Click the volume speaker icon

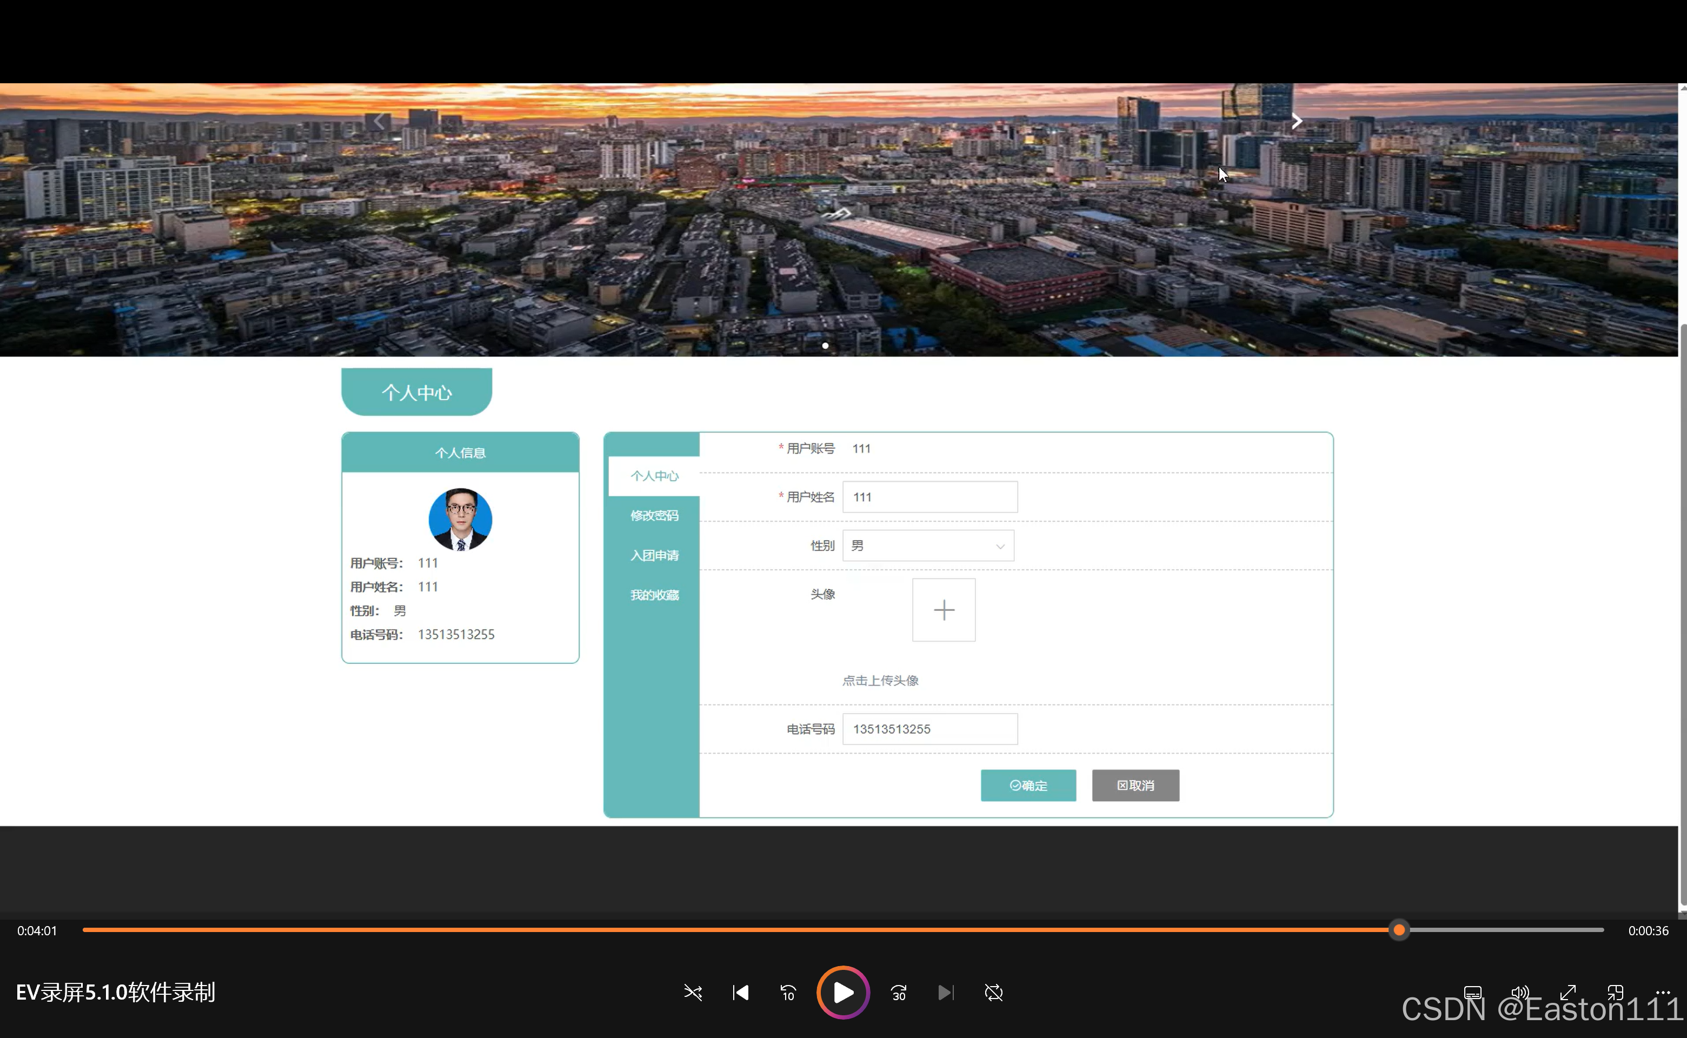click(x=1519, y=993)
